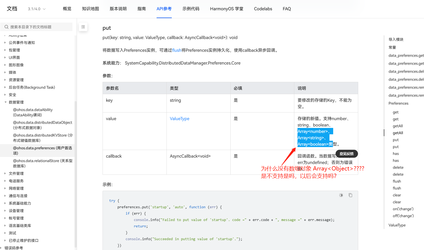This screenshot has height=250, width=424.
Task: Expand the 包管理 tree node
Action: (x=5, y=50)
